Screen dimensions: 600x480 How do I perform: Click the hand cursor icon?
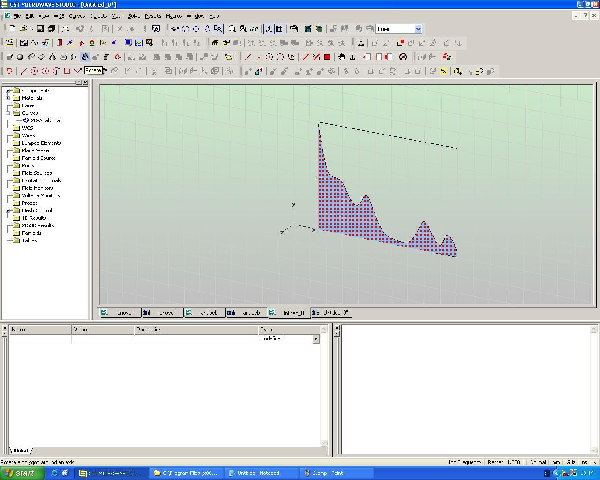tap(342, 57)
